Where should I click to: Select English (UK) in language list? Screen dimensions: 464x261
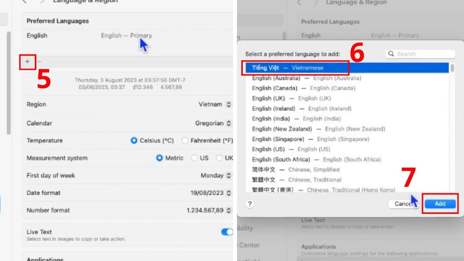[x=347, y=98]
